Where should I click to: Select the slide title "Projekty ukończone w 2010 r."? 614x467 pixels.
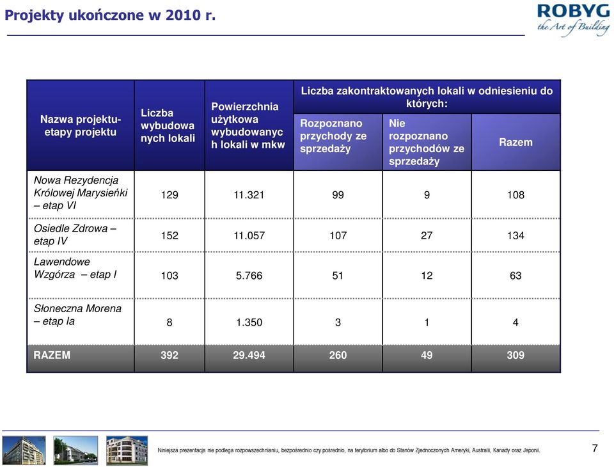(x=110, y=15)
